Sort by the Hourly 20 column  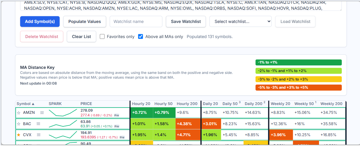pyautogui.click(x=141, y=104)
